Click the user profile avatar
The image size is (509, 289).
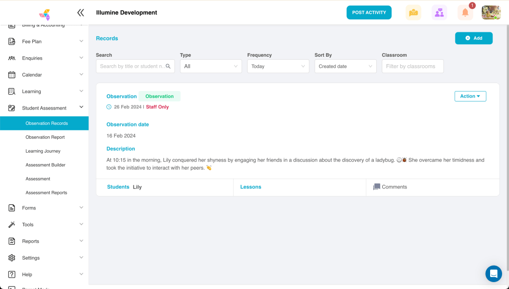pyautogui.click(x=491, y=13)
